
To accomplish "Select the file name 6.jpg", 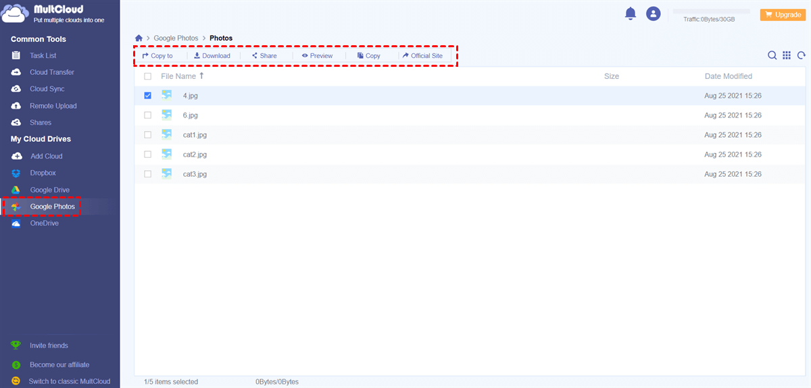I will (x=191, y=115).
